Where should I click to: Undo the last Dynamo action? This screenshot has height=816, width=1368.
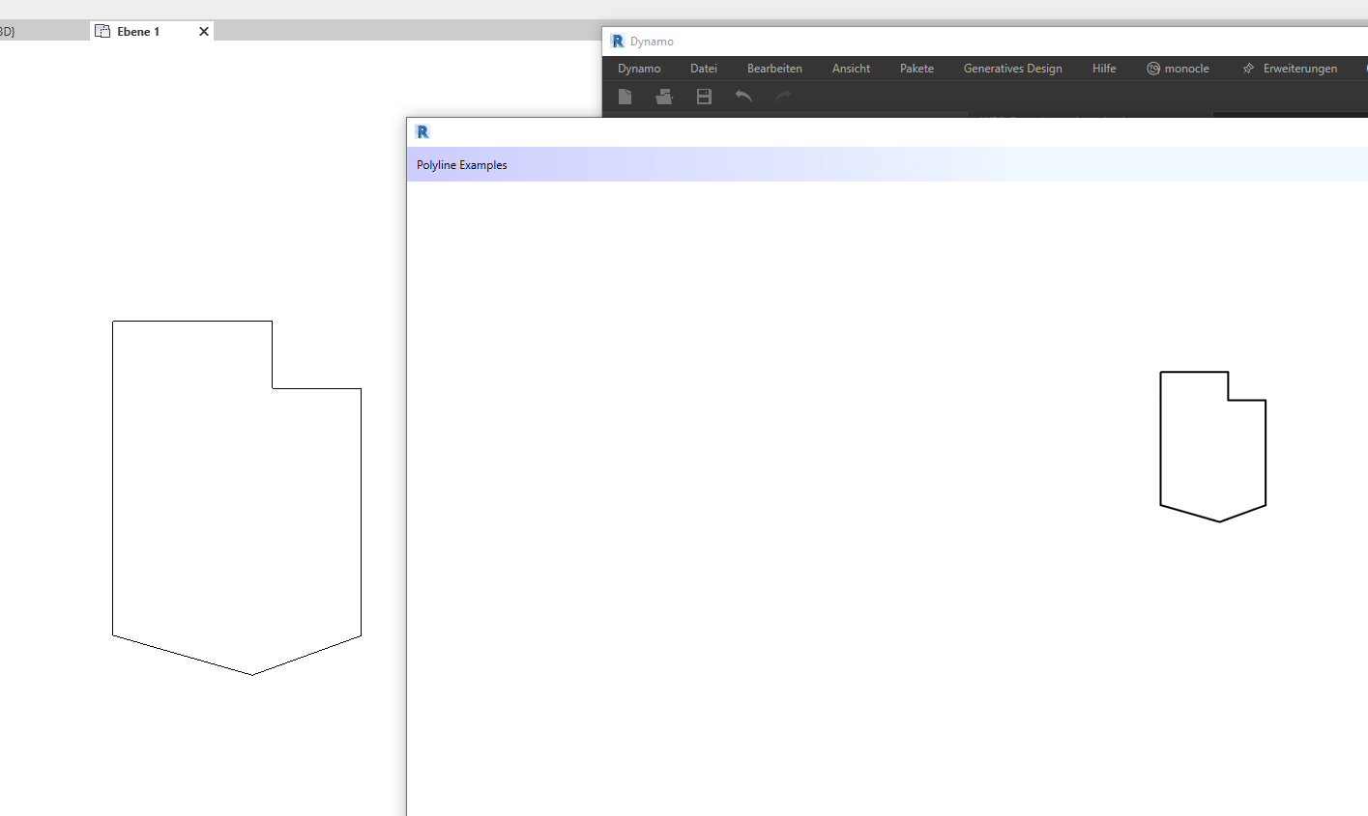point(742,97)
